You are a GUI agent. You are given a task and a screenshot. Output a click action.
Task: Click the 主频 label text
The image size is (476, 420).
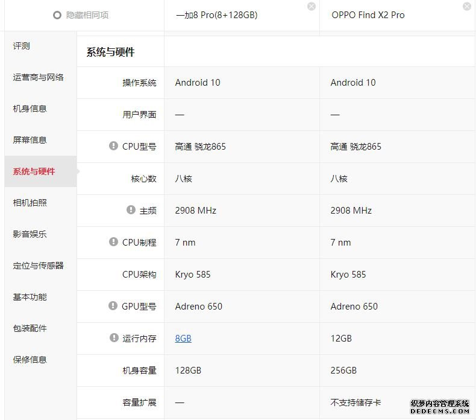(148, 211)
